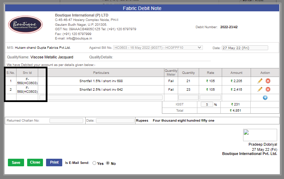Click the Amount column header
The height and width of the screenshot is (179, 284).
pos(236,73)
